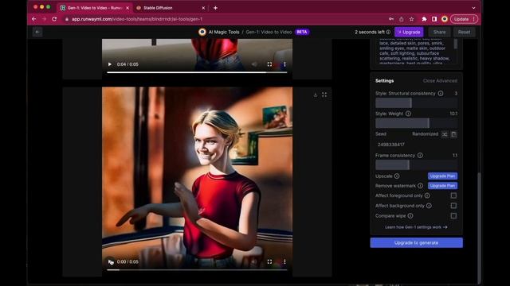
Task: Click the Reset button
Action: pos(464,32)
